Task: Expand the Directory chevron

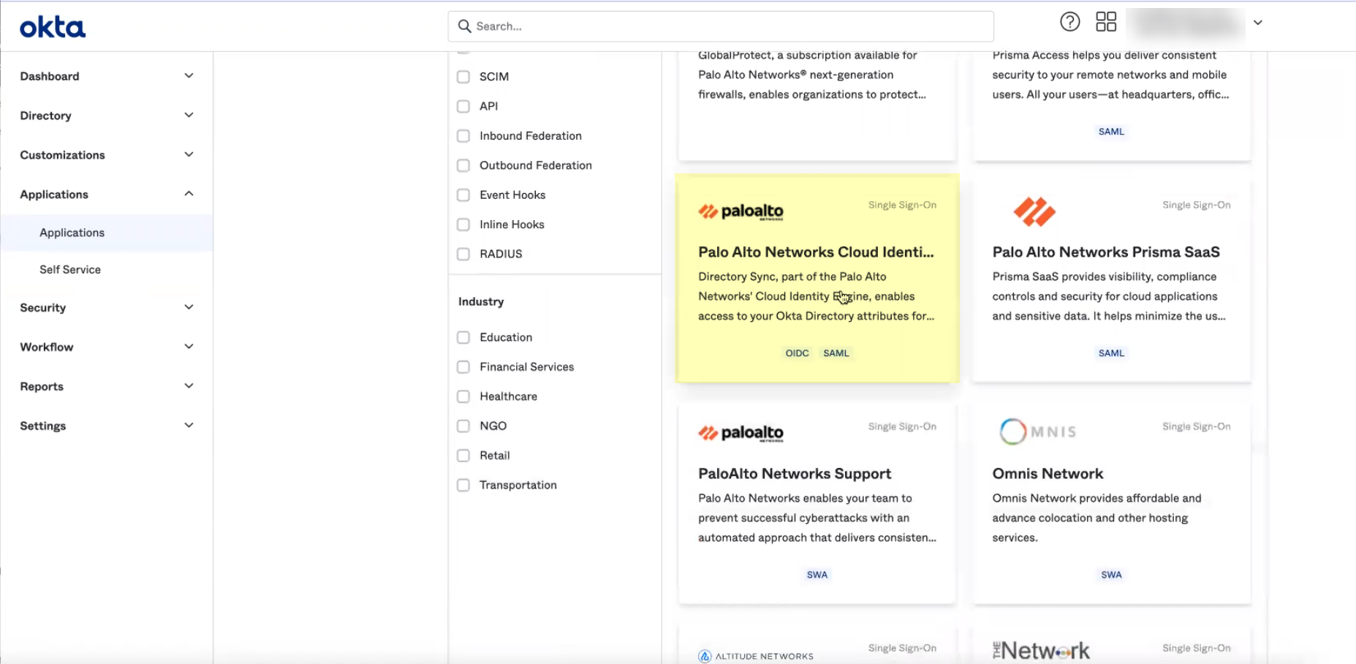Action: 189,116
